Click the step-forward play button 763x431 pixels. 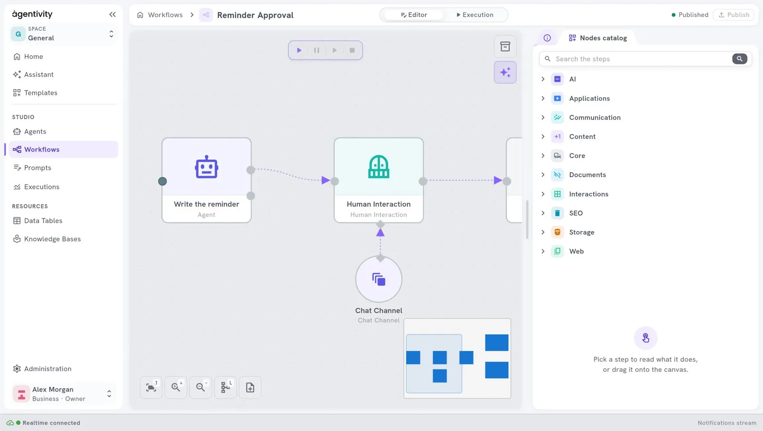[335, 50]
